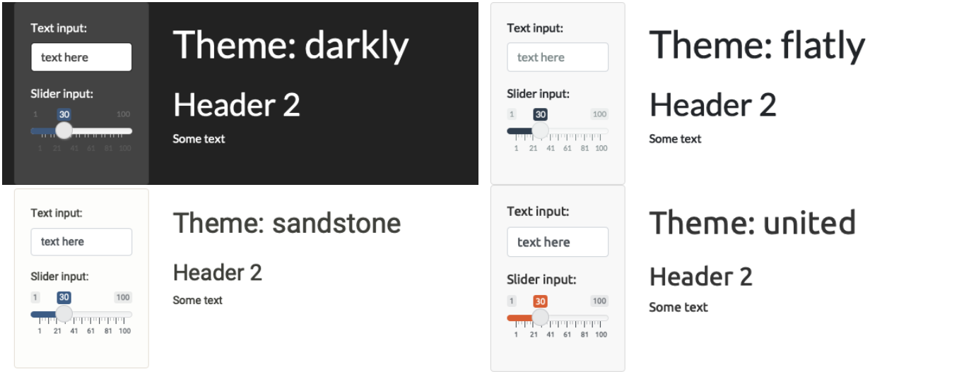Click the "Theme: sandstone" heading
The height and width of the screenshot is (374, 964).
[x=287, y=223]
